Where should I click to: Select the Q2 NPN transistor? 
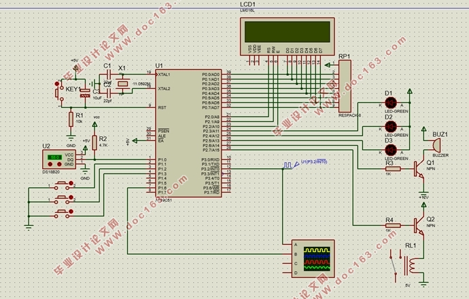click(419, 226)
